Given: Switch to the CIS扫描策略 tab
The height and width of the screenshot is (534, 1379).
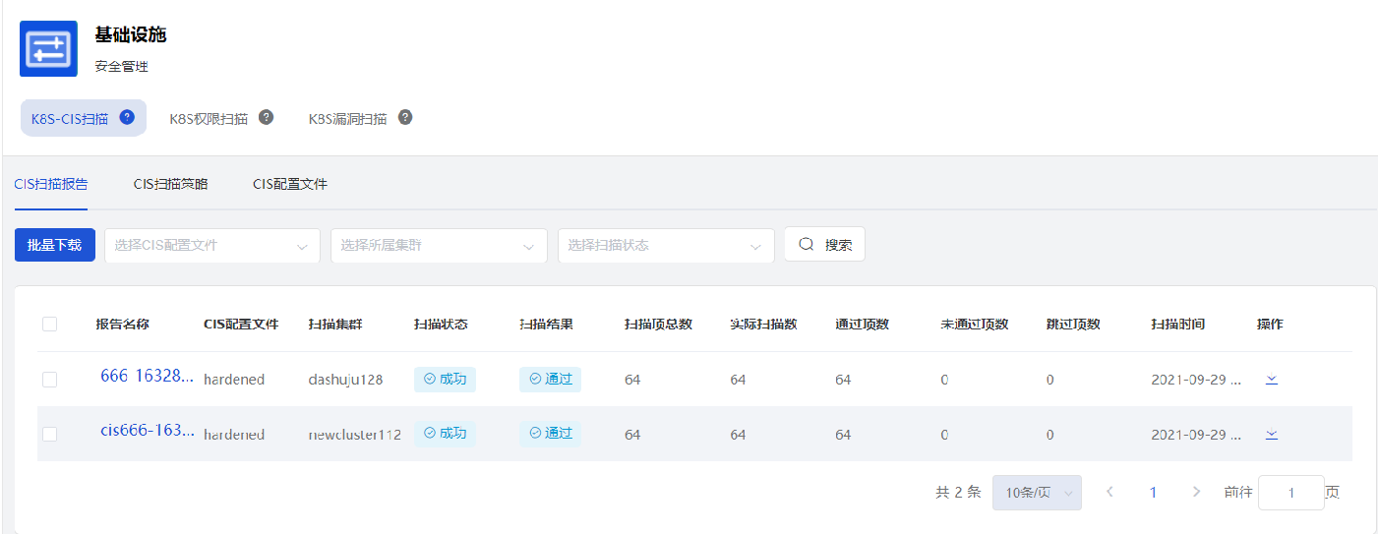Looking at the screenshot, I should 170,184.
